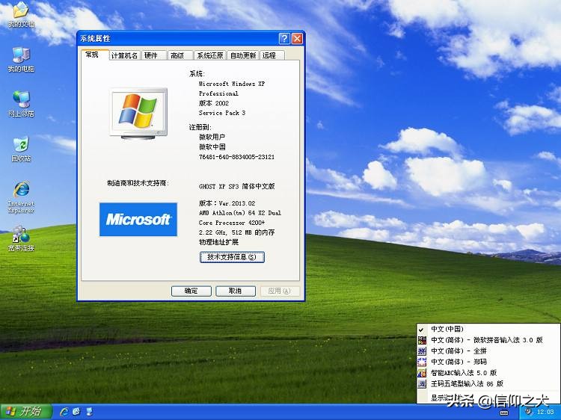Viewport: 561px width, 420px height.
Task: Click the 全拼 input method icon
Action: tap(422, 351)
